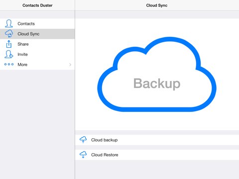Screen dimensions: 239x179
Task: Click the Share upload arrow icon
Action: click(9, 44)
